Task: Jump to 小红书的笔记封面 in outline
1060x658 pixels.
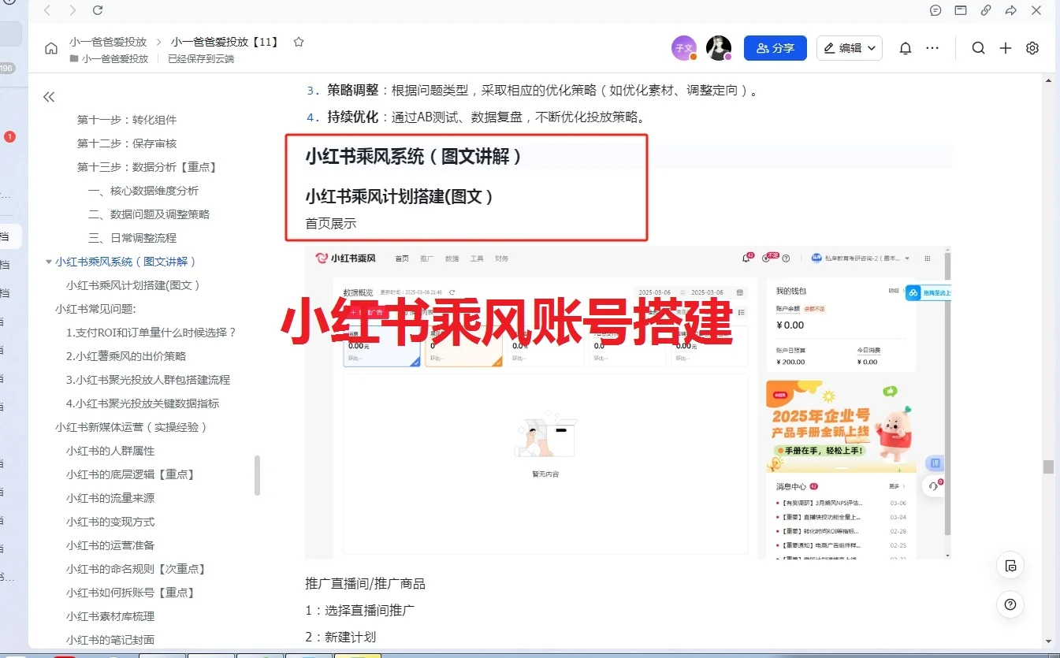Action: tap(110, 640)
